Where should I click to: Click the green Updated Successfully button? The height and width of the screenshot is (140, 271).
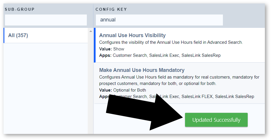pyautogui.click(x=216, y=120)
